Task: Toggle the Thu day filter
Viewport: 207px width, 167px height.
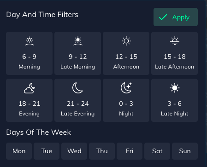Action: click(x=102, y=151)
